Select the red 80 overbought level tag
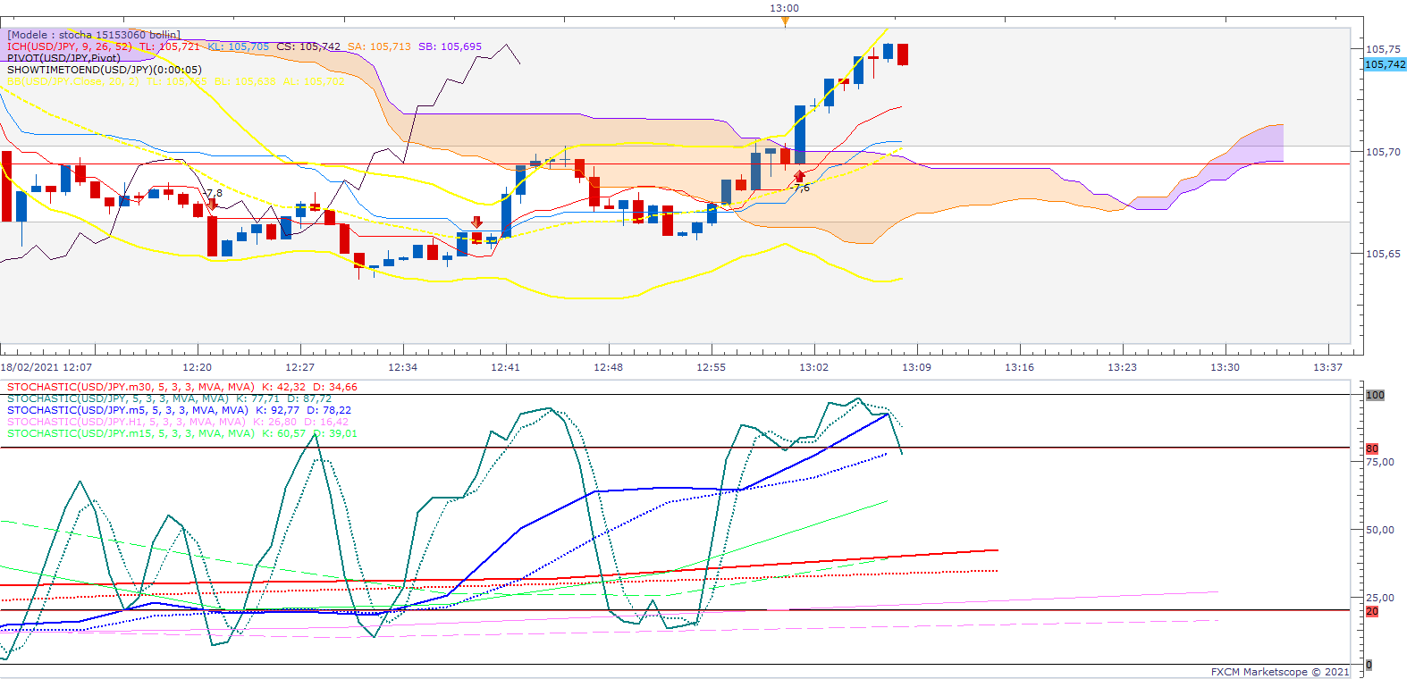The width and height of the screenshot is (1415, 679). coord(1372,448)
